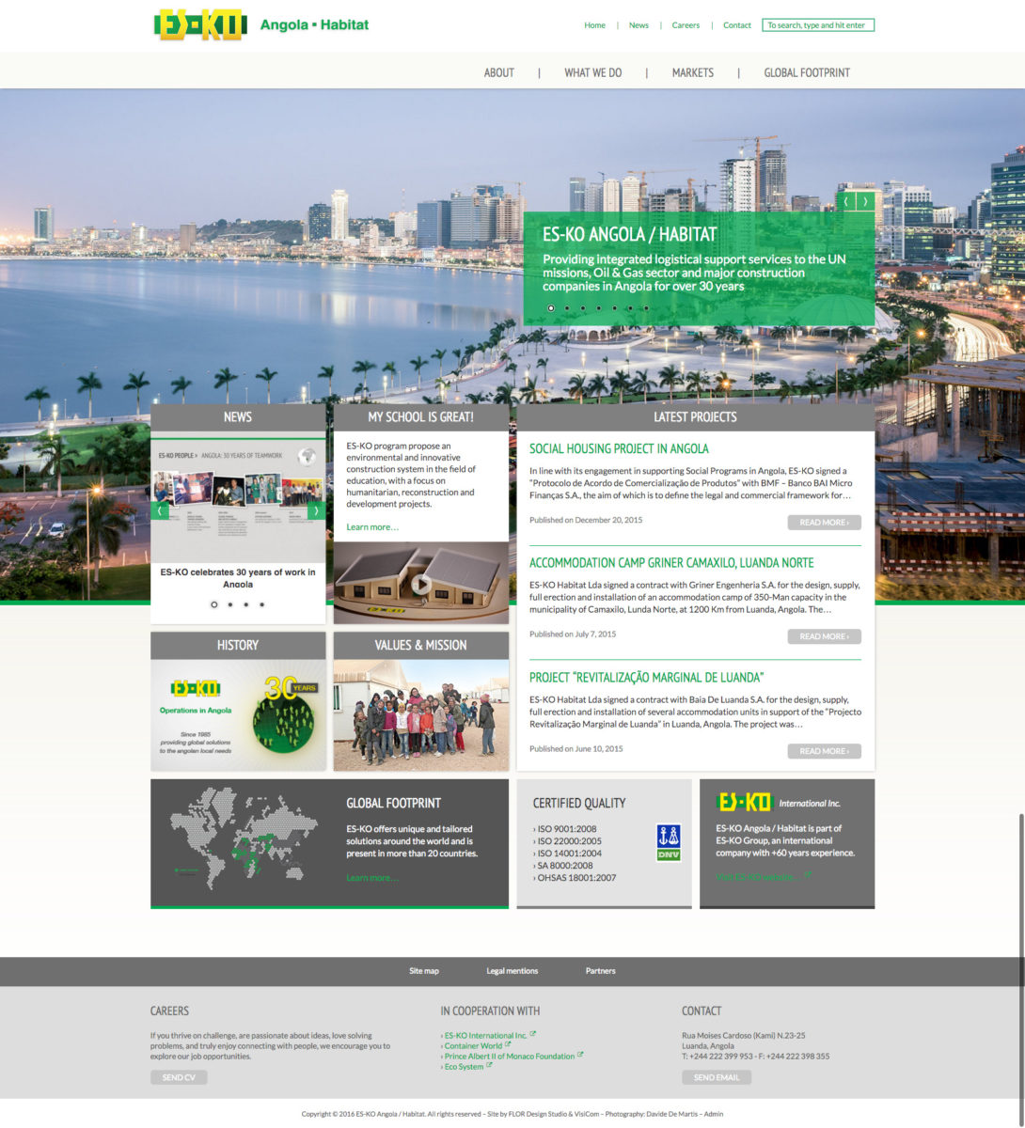Click the ES-KO International Inc. logo
This screenshot has width=1025, height=1128.
pyautogui.click(x=779, y=802)
